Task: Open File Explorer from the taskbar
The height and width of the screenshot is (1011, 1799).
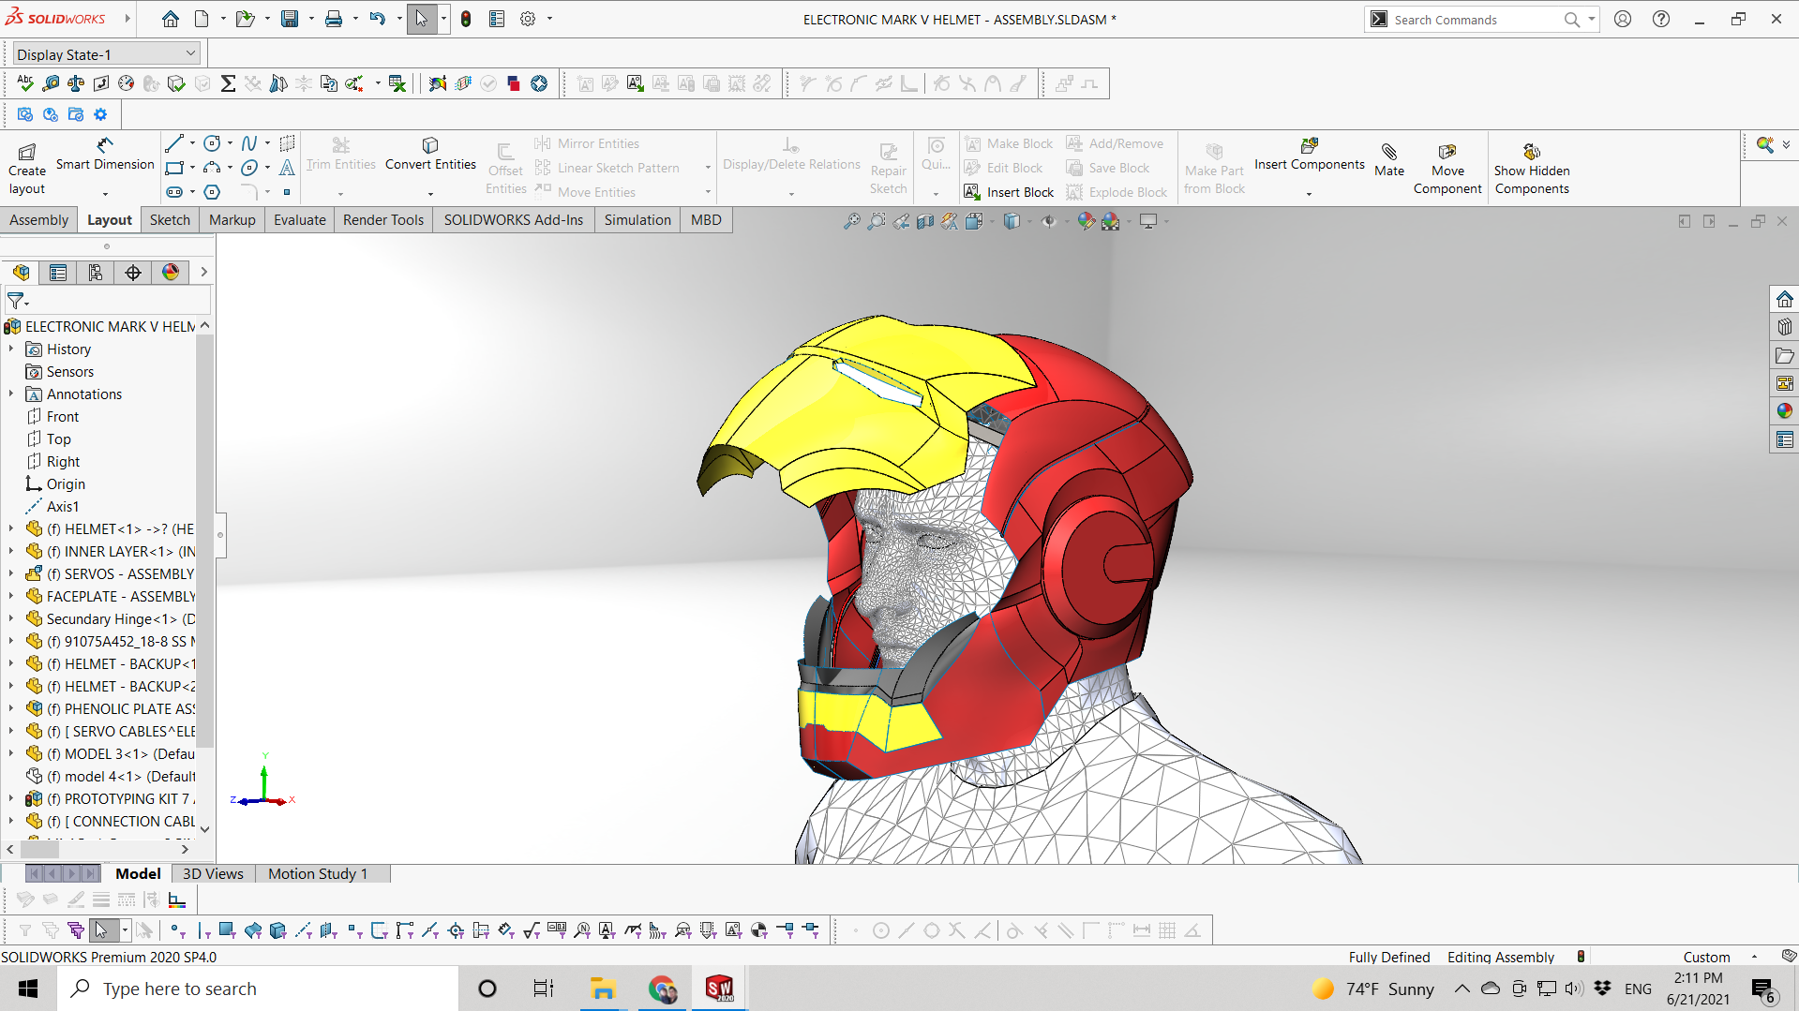Action: (602, 989)
